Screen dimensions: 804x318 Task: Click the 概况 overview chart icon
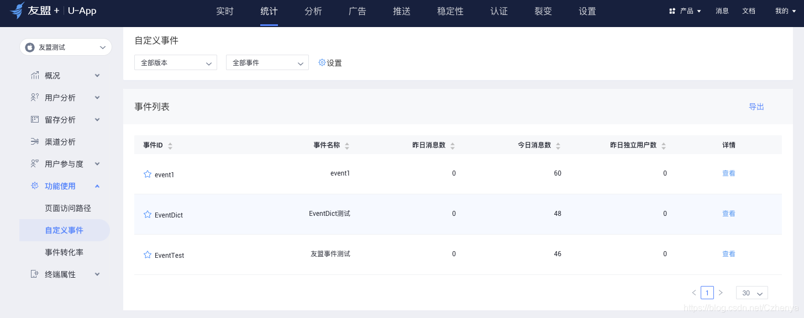[x=35, y=76]
